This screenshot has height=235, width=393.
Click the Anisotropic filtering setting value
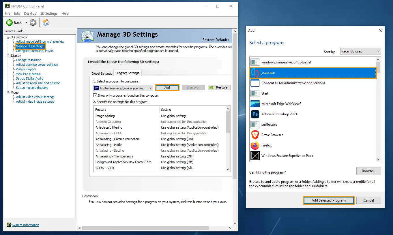190,127
